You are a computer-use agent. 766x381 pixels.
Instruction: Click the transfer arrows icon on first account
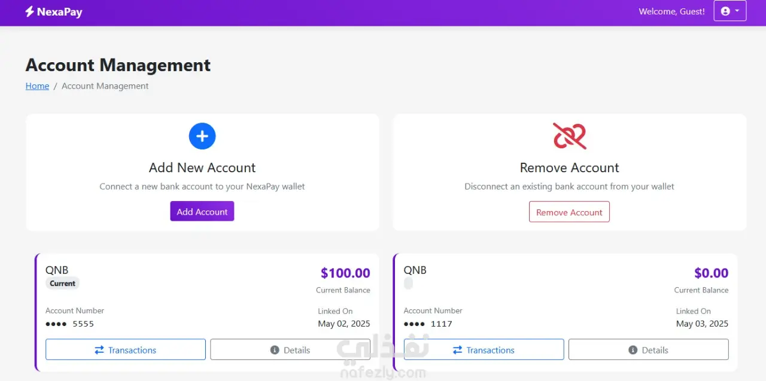coord(99,350)
